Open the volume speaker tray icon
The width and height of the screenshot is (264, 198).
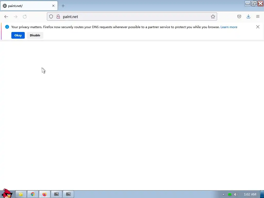pos(236,194)
